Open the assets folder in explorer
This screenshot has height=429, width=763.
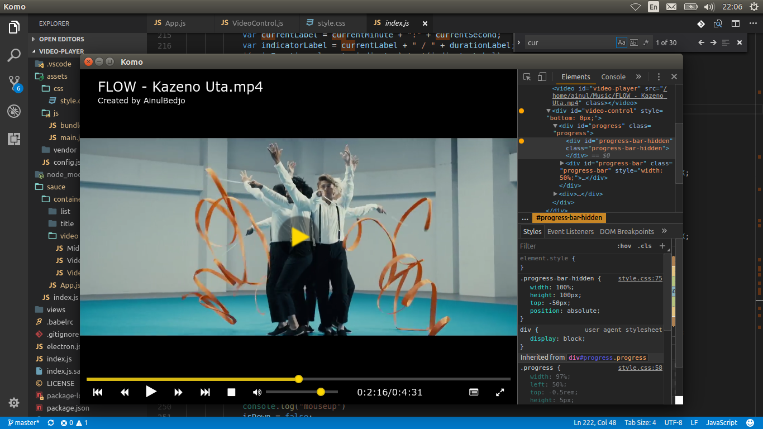(x=57, y=76)
